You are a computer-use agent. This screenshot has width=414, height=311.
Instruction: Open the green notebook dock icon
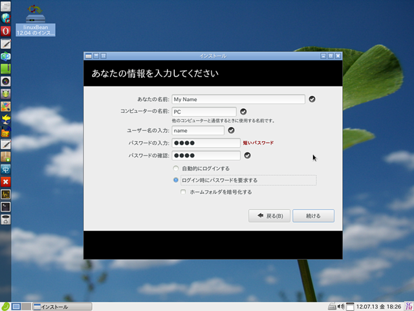pyautogui.click(x=6, y=69)
